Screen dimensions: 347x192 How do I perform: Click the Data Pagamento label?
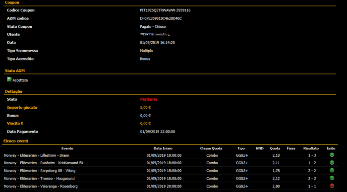pos(22,132)
